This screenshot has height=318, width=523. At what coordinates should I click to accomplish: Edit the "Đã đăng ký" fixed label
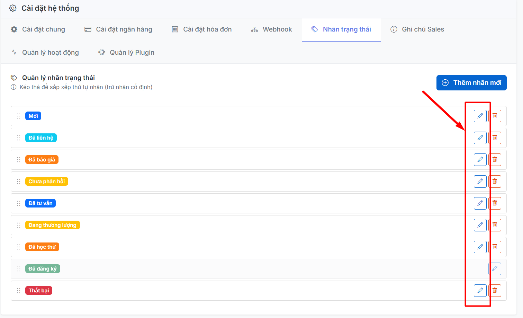(x=495, y=269)
